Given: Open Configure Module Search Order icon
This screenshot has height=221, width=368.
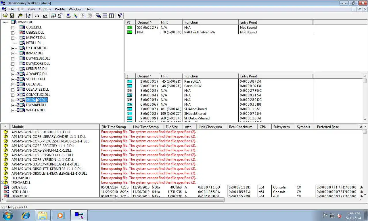Looking at the screenshot, I should (75, 16).
